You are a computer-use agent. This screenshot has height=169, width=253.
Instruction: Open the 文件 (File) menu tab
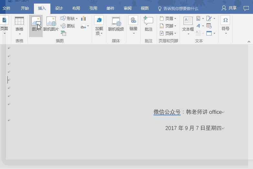6,8
